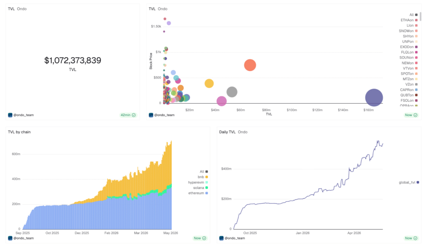Image resolution: width=428 pixels, height=246 pixels.
Task: Click the $1,072,373,839 TVL value
Action: click(x=73, y=61)
